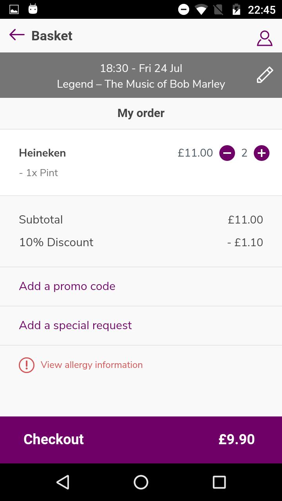Tap the Heineken quantity number 2
The height and width of the screenshot is (501, 282).
(x=244, y=153)
